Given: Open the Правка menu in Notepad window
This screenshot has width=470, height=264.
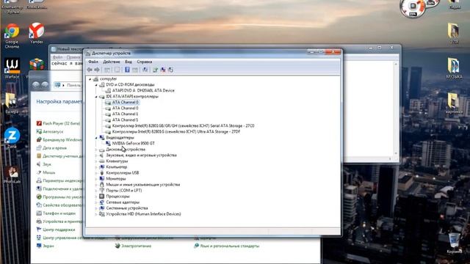Looking at the screenshot, I should pos(73,57).
